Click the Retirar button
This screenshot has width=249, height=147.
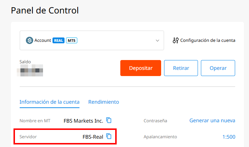pos(181,68)
